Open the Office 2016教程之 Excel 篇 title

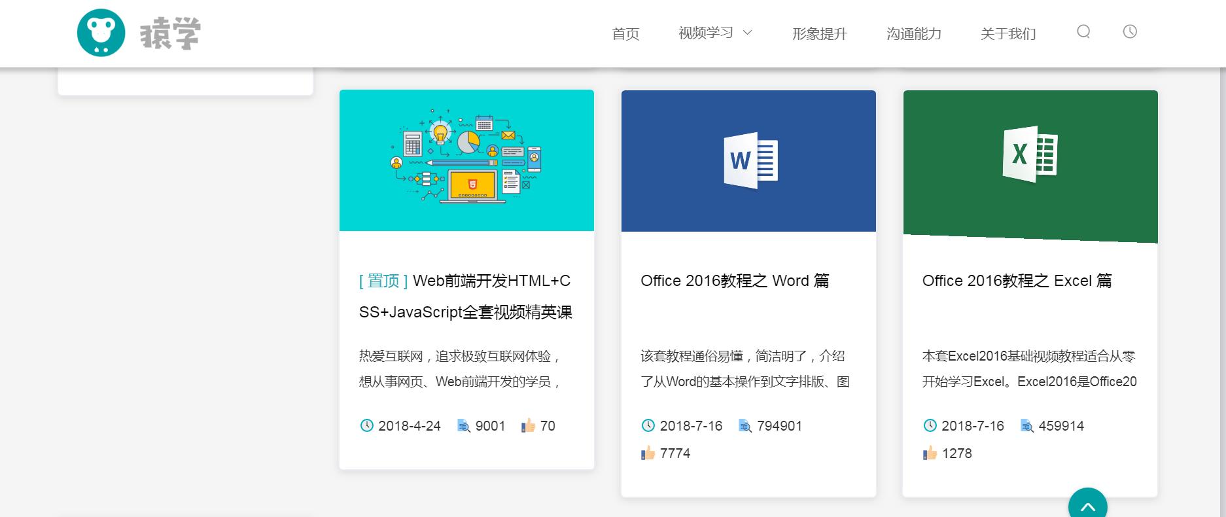(x=1017, y=281)
